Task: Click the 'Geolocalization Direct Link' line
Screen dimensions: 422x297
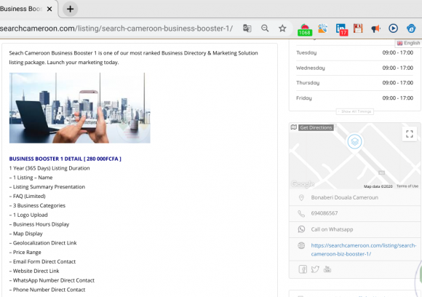Action: click(x=43, y=243)
